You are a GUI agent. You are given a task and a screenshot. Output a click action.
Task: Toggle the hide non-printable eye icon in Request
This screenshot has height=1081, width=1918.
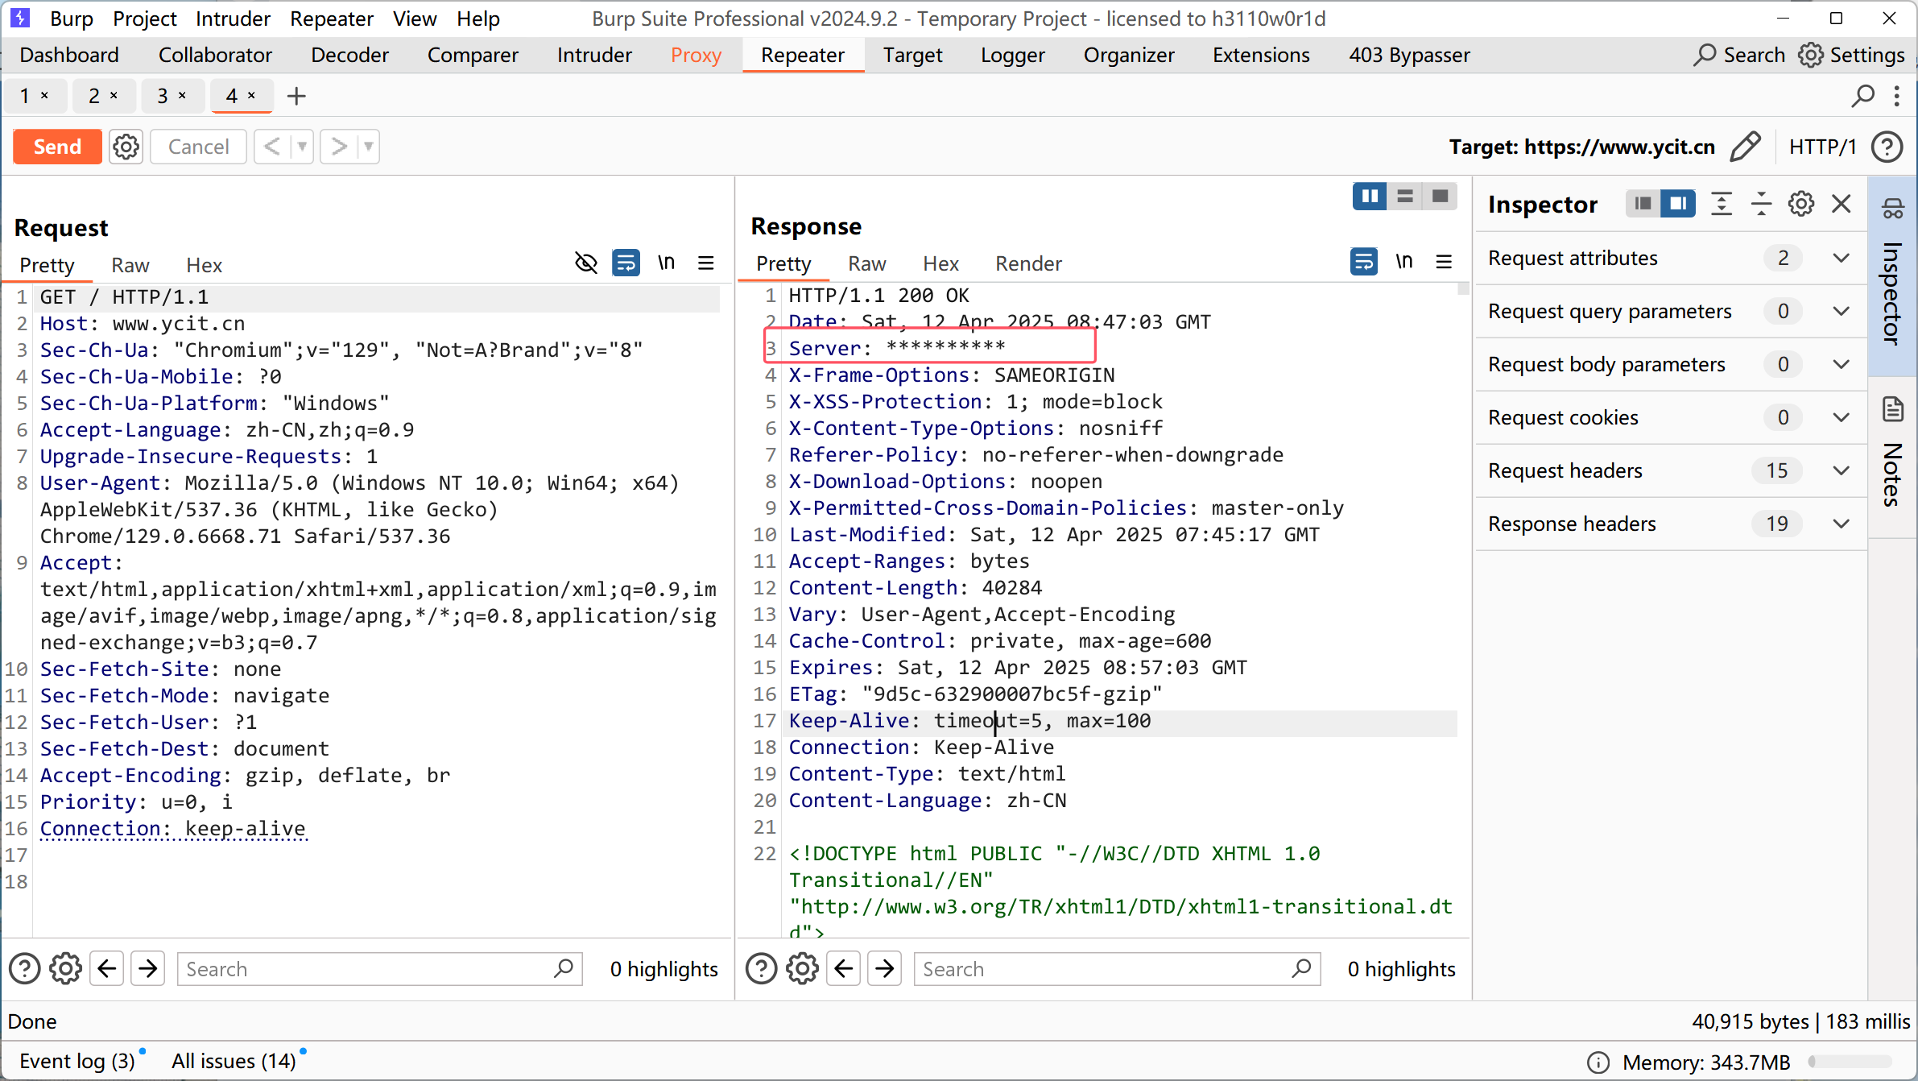coord(586,263)
